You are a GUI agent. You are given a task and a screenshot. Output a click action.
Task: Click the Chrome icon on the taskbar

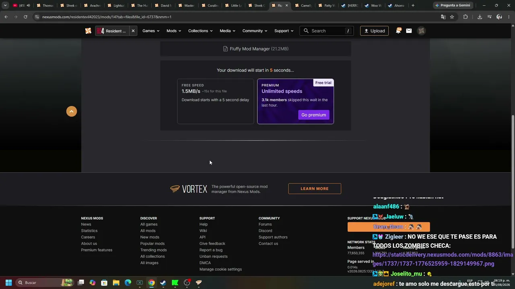(x=151, y=283)
